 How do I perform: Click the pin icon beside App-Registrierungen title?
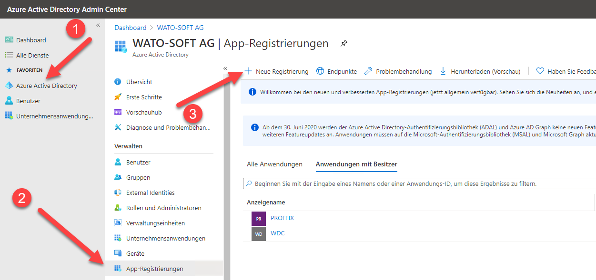[x=344, y=44]
